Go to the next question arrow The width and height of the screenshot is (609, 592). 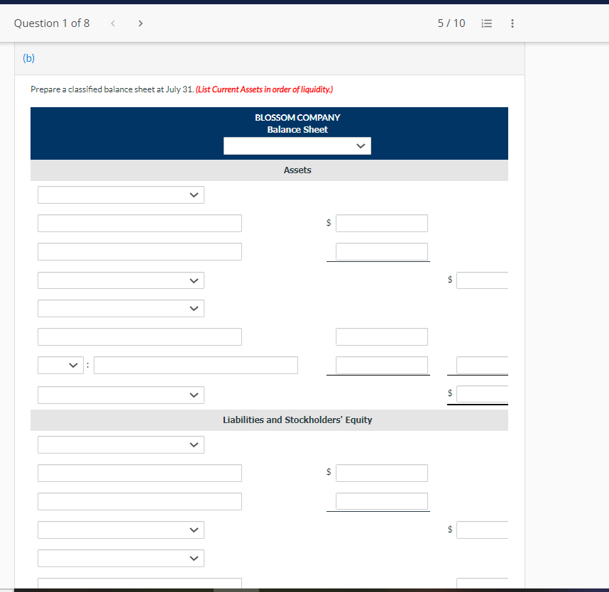(141, 23)
